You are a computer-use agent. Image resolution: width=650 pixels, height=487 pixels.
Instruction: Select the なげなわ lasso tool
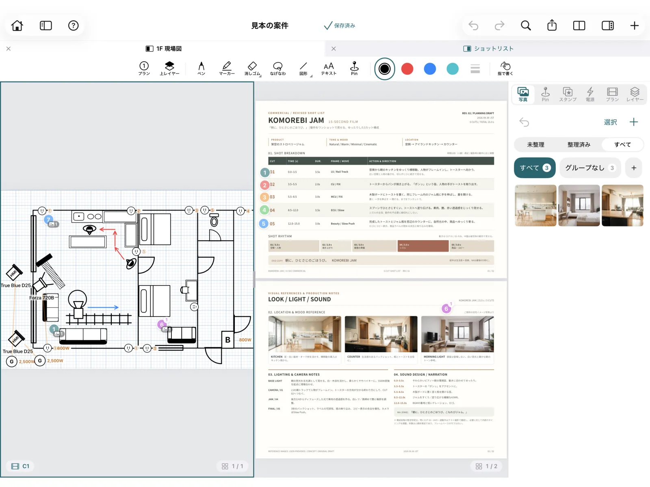point(278,68)
